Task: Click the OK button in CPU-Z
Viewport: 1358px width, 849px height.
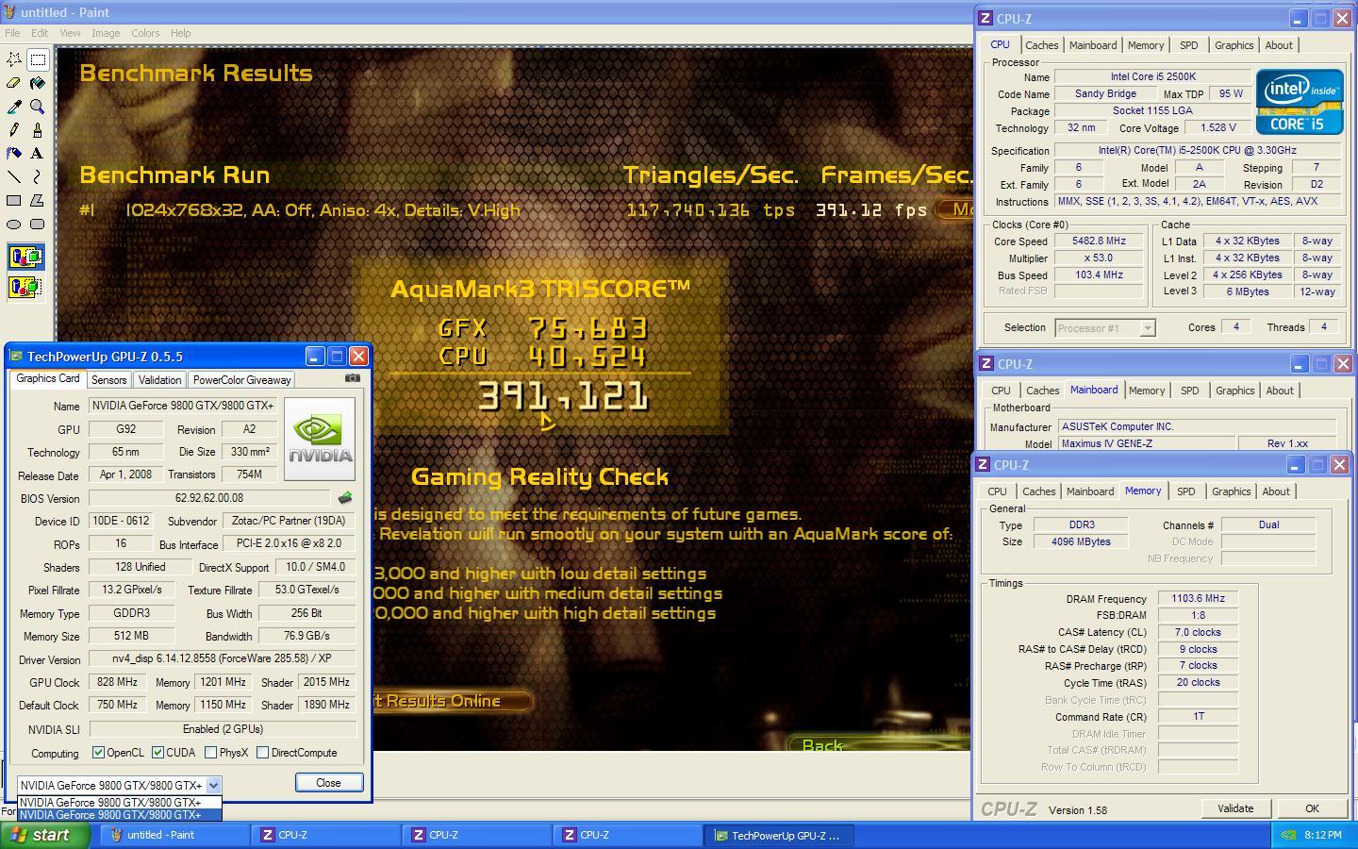Action: click(1312, 808)
